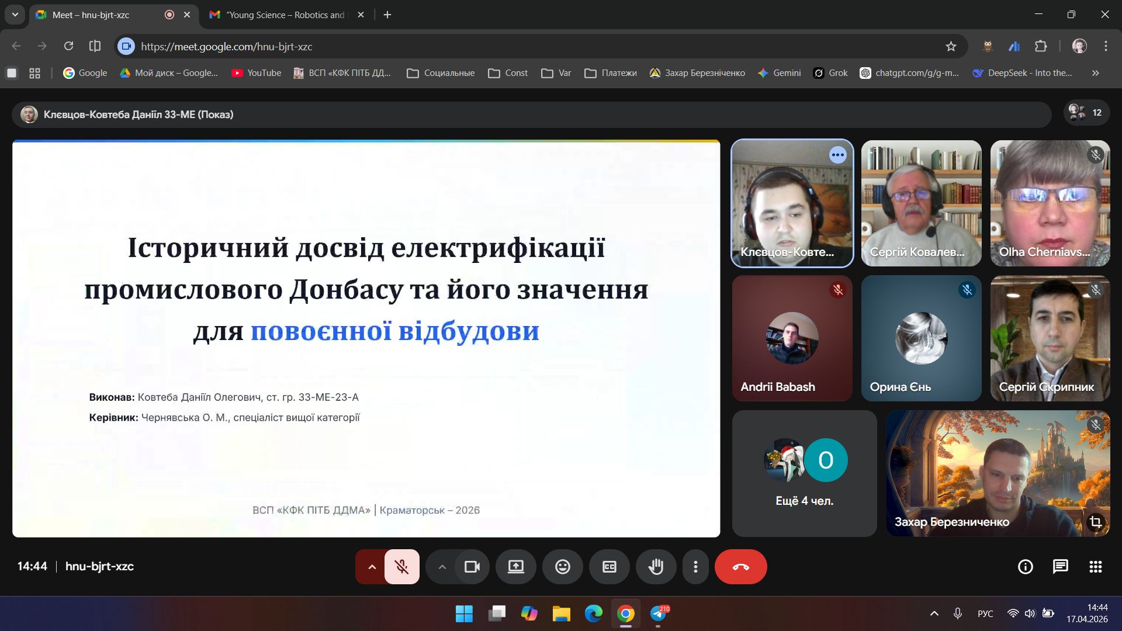Click the 'Ещё 4 чел.' tile

804,473
